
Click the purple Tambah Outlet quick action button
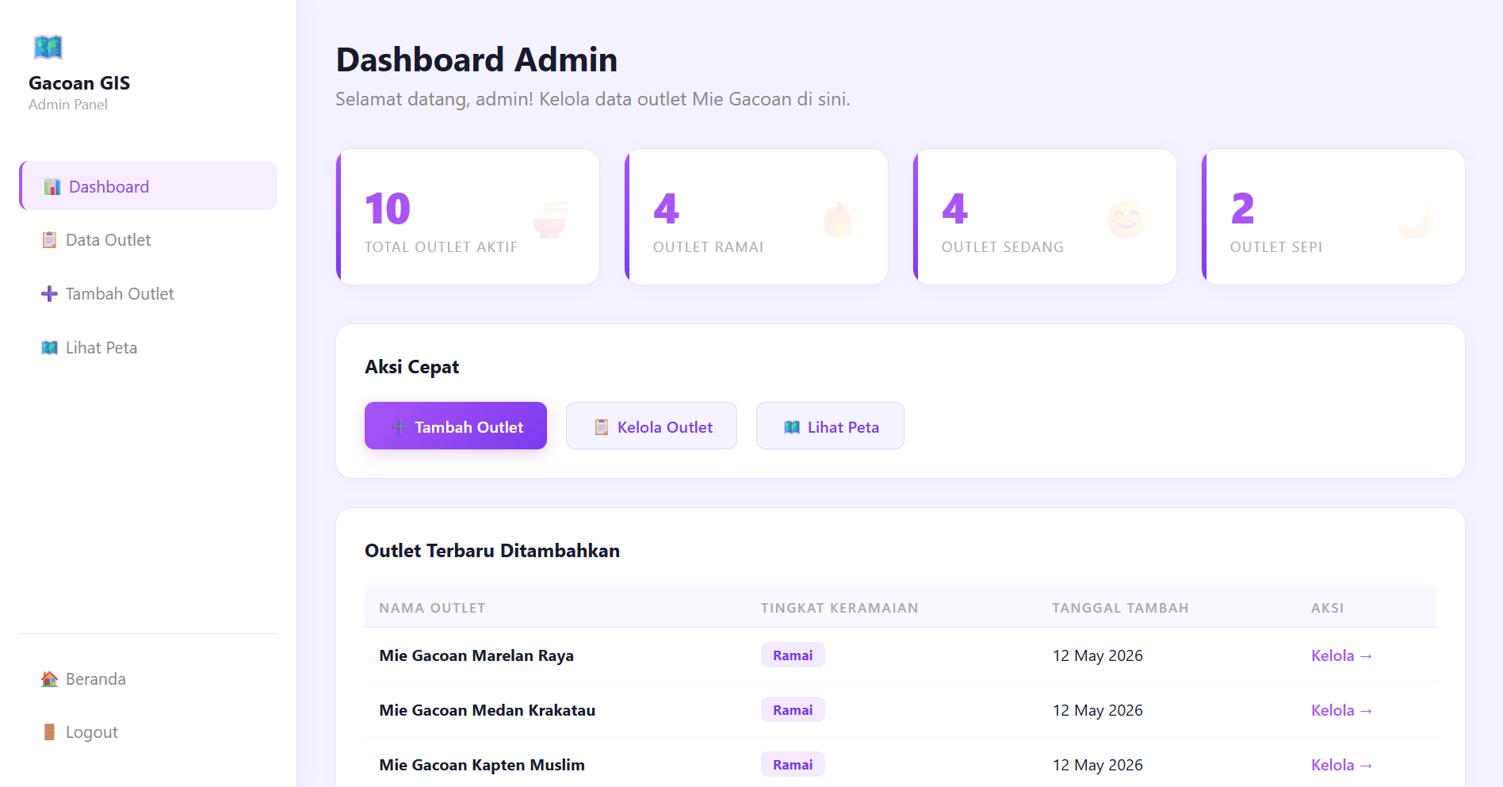456,426
